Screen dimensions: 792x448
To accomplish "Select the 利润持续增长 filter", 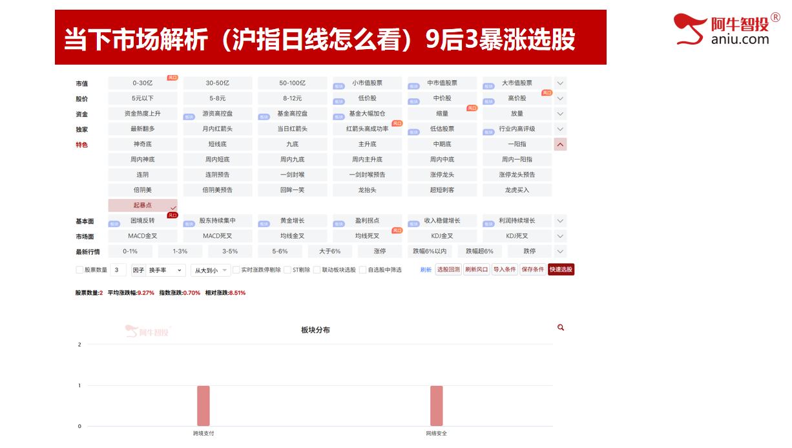I will (517, 220).
